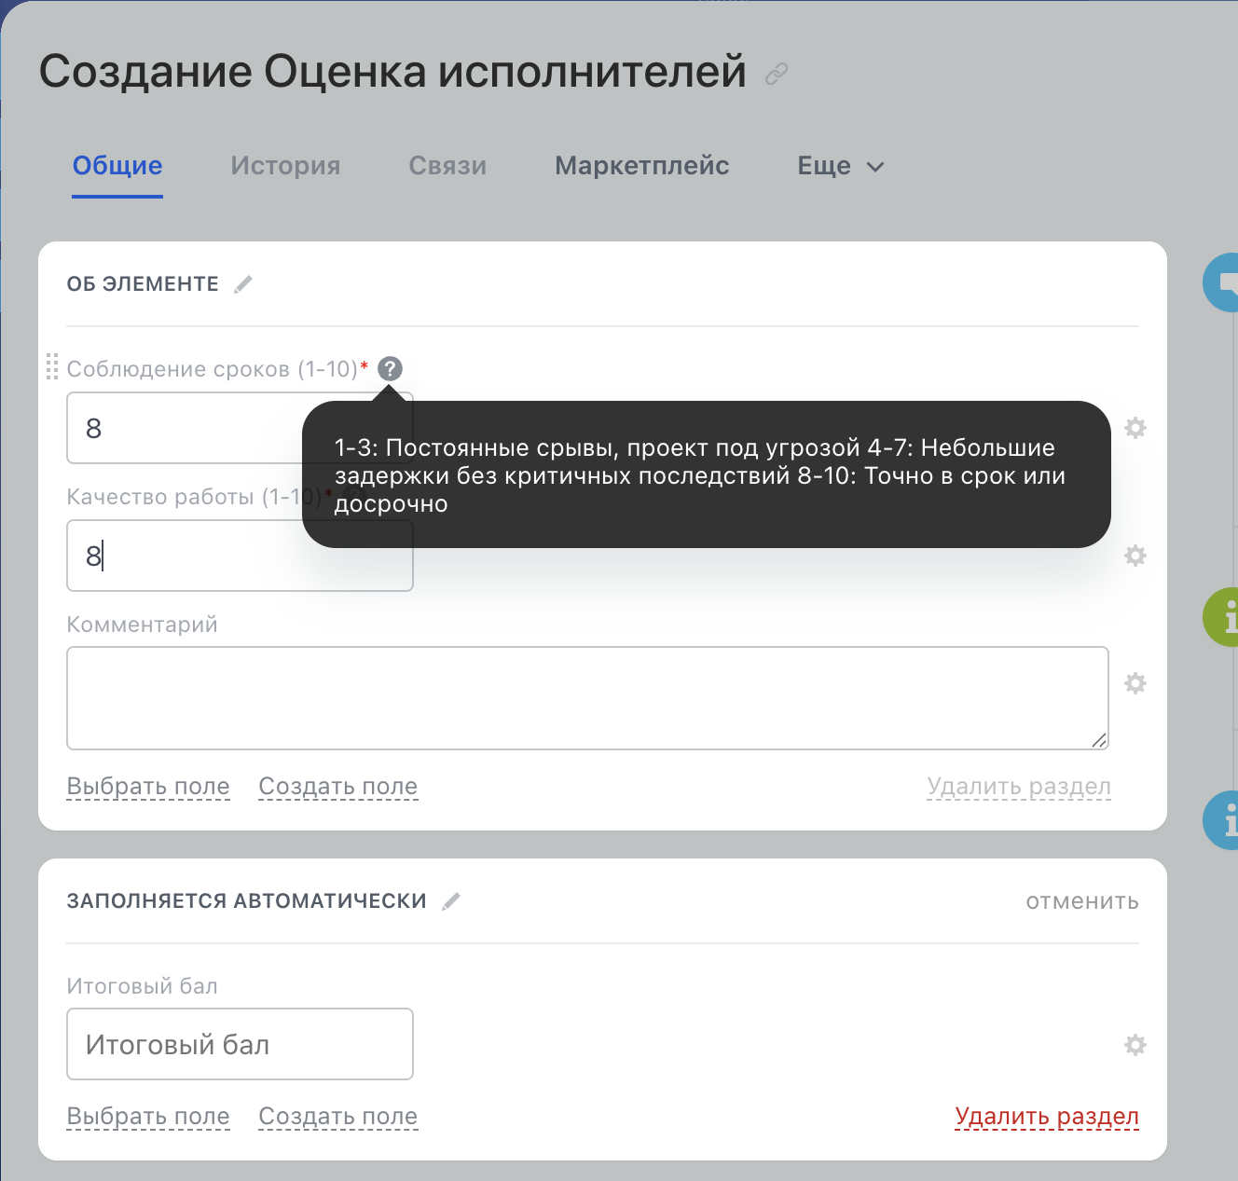Select the Связи tab
1238x1181 pixels.
447,165
